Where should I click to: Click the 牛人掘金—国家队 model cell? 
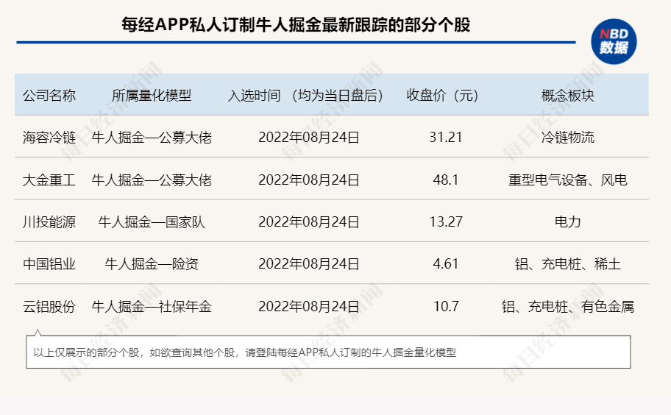[x=152, y=222]
